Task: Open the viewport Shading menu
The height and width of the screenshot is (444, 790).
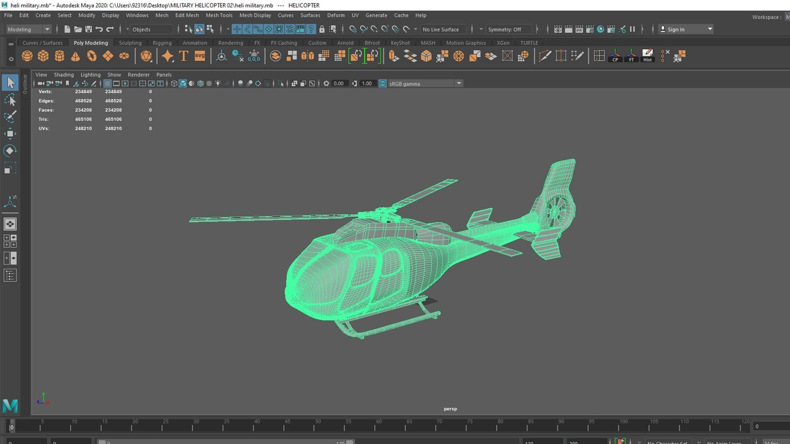Action: (64, 74)
